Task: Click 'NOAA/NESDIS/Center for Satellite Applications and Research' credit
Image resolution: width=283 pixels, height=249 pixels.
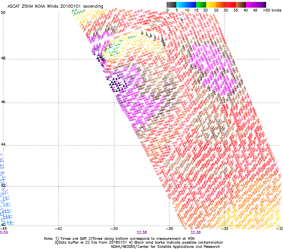Action: pos(165,247)
